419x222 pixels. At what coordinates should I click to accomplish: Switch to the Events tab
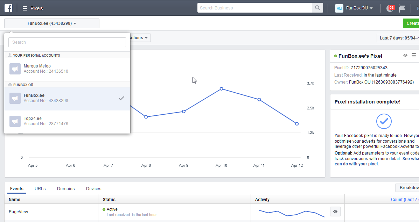click(x=17, y=189)
